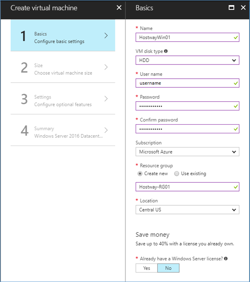Screen dimensions: 250x282
Task: Open step 2 Size selection
Action: (63, 67)
